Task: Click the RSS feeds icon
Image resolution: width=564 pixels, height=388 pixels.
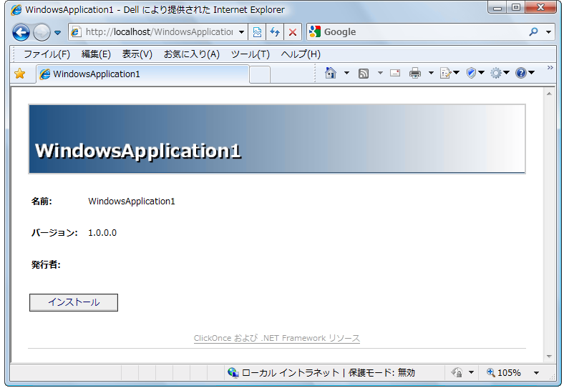Action: (x=364, y=74)
